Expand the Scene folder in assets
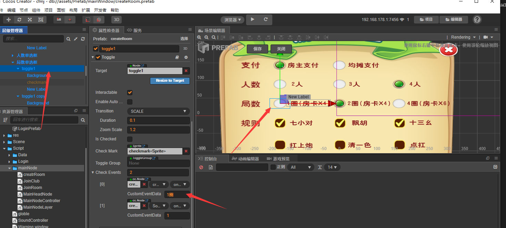Image resolution: width=506 pixels, height=228 pixels. click(4, 142)
